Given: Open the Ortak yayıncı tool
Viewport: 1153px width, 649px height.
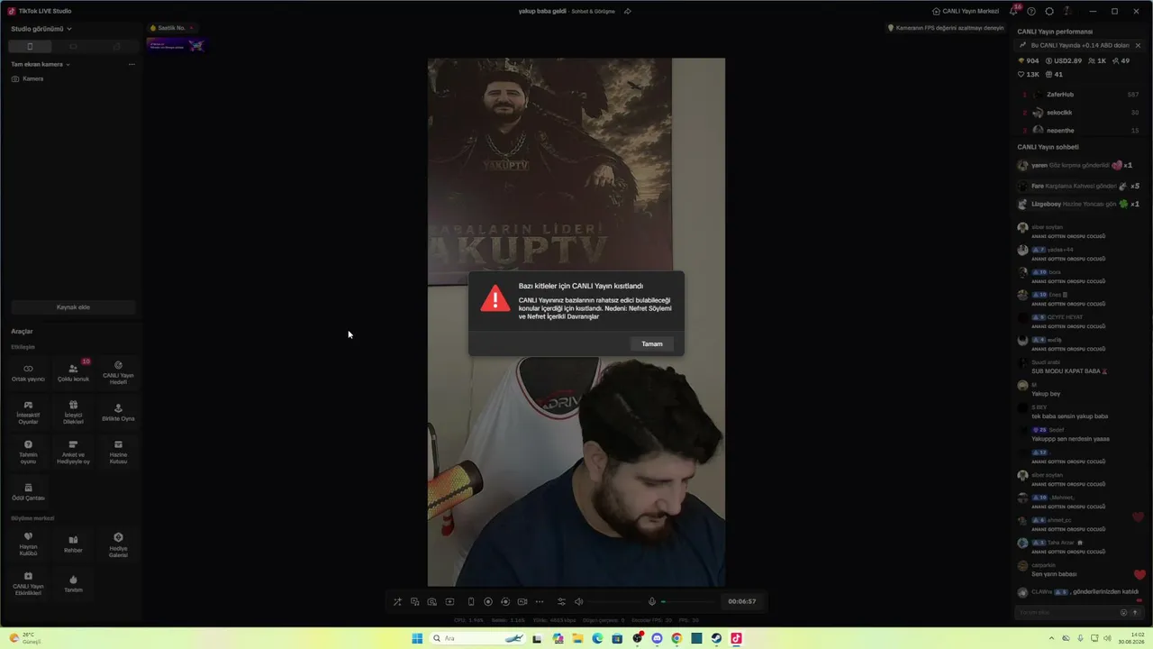Looking at the screenshot, I should (x=28, y=373).
